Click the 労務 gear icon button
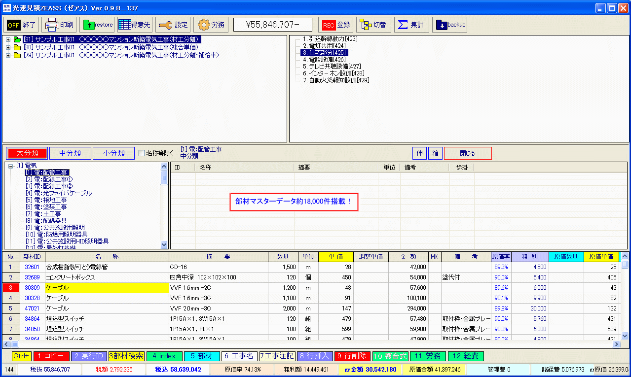631x377 pixels. point(211,25)
